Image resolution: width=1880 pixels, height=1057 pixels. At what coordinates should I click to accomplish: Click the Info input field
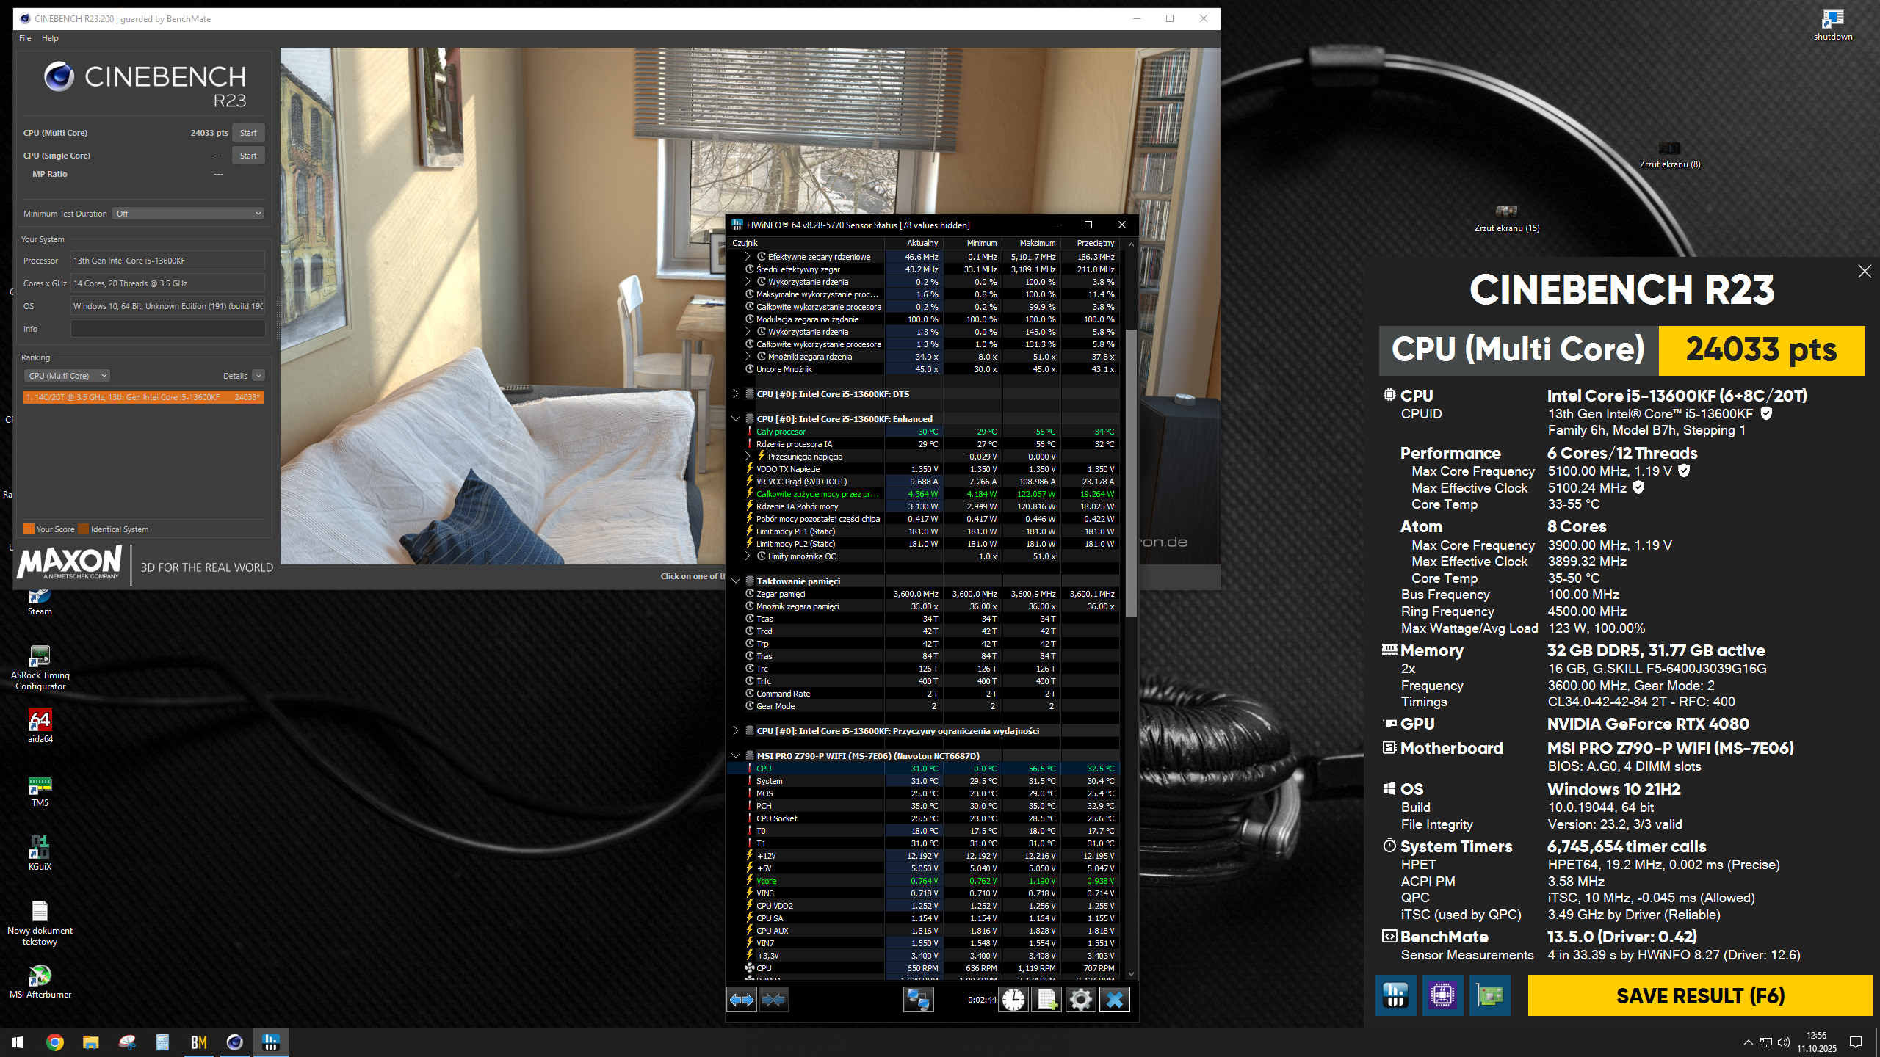(x=167, y=329)
